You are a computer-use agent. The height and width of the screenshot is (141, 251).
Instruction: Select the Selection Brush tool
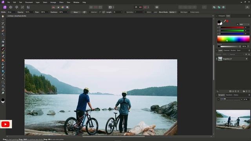pyautogui.click(x=3, y=31)
